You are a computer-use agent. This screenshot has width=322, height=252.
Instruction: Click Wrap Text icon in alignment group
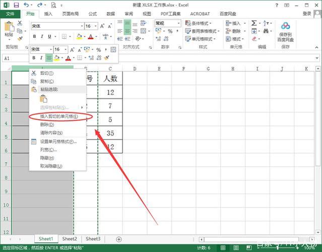pos(143,23)
